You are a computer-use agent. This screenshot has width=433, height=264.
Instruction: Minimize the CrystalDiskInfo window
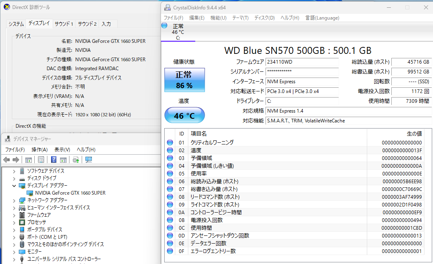[x=389, y=7]
